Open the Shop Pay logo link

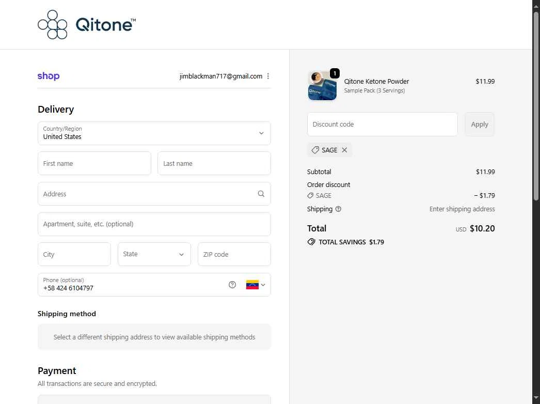[x=49, y=76]
